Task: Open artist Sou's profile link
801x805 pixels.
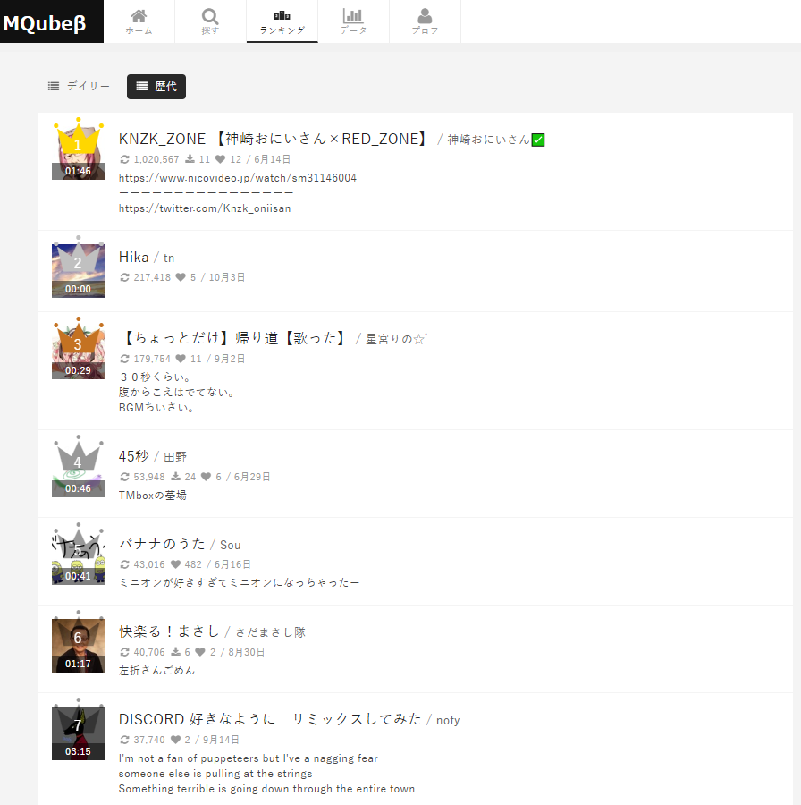Action: pos(231,546)
